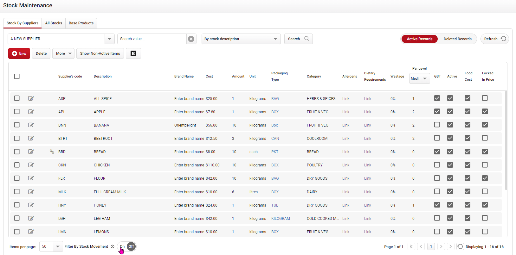
Task: Click info icon beside Filter By Stock Movement
Action: [x=113, y=246]
